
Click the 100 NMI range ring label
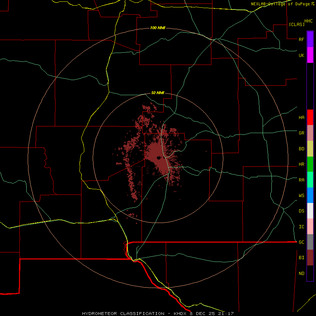point(158,28)
